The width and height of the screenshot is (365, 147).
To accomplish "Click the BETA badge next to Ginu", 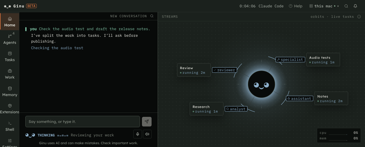I will pos(31,6).
